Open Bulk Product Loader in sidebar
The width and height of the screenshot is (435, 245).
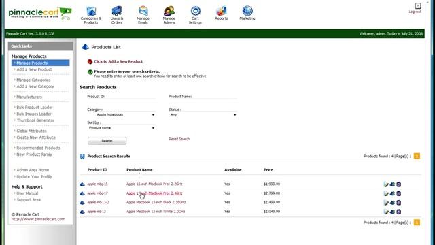tap(35, 108)
